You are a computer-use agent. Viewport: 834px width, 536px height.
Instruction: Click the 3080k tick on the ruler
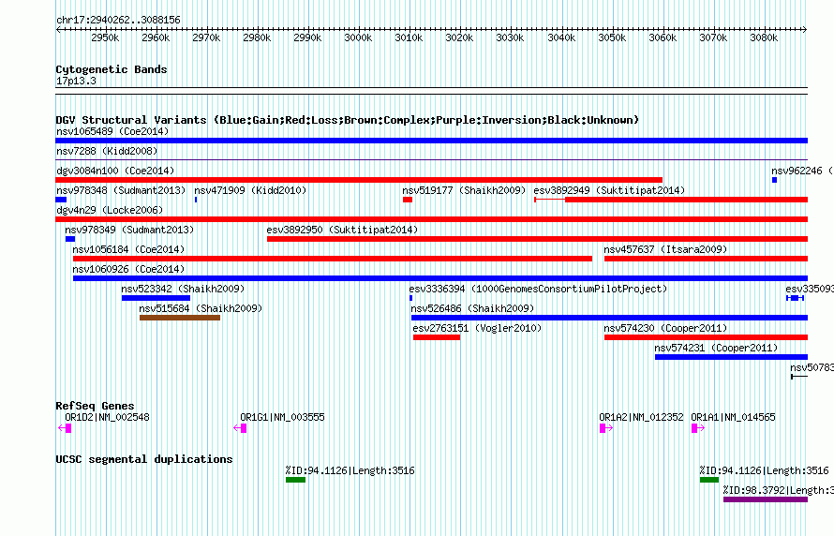[x=764, y=37]
